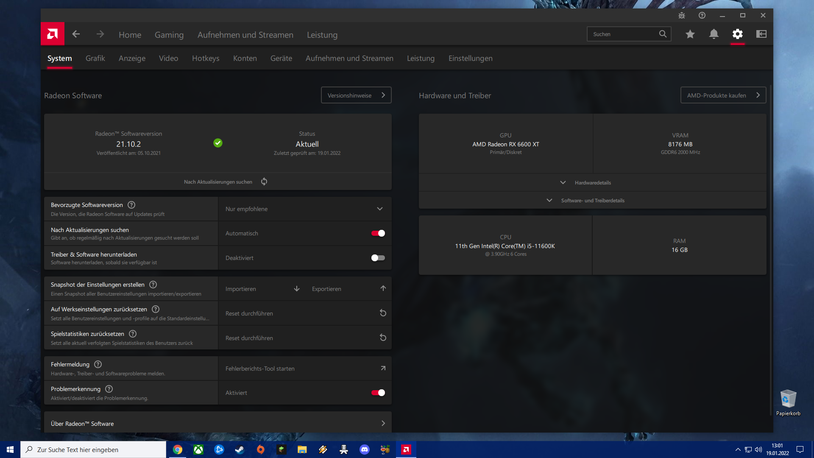Image resolution: width=814 pixels, height=458 pixels.
Task: Click the Versionshinweise button
Action: (356, 95)
